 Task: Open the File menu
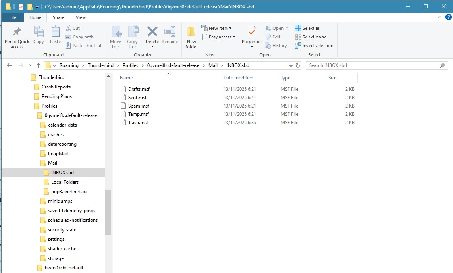(x=13, y=17)
